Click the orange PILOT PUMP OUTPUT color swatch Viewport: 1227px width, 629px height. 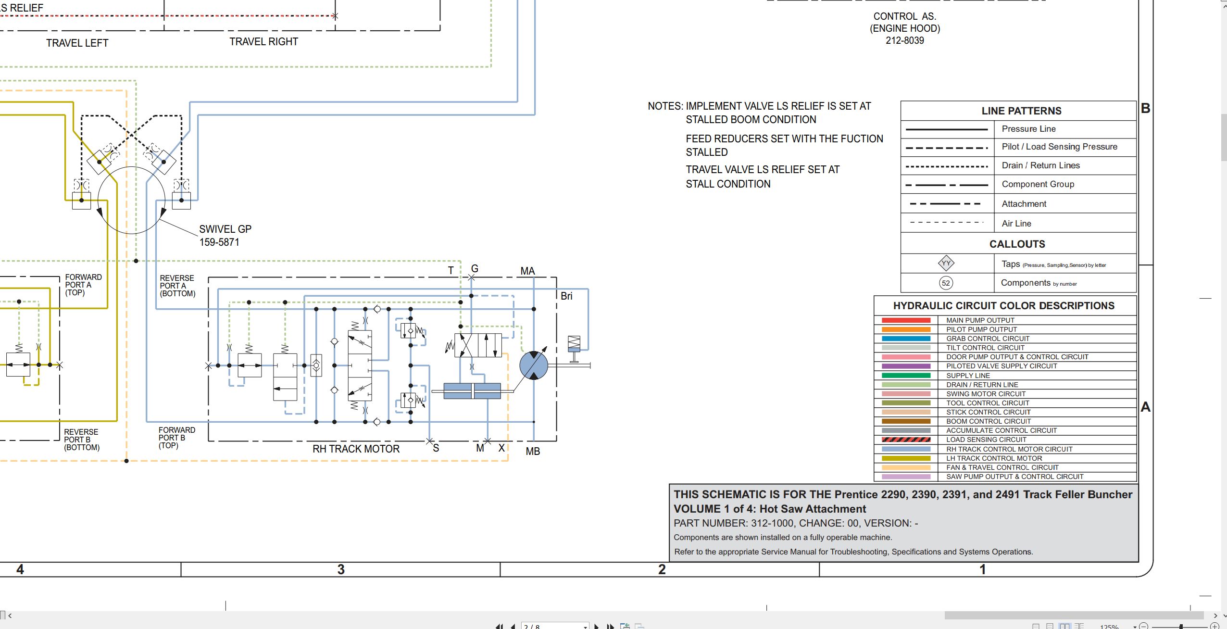(x=906, y=329)
